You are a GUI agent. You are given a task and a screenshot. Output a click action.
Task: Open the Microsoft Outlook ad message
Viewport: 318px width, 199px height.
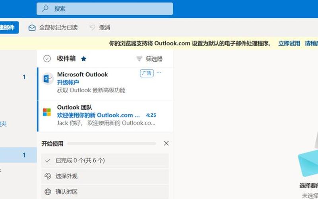point(105,84)
